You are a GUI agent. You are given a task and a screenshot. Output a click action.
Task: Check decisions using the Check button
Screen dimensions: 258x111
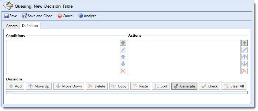coord(209,86)
